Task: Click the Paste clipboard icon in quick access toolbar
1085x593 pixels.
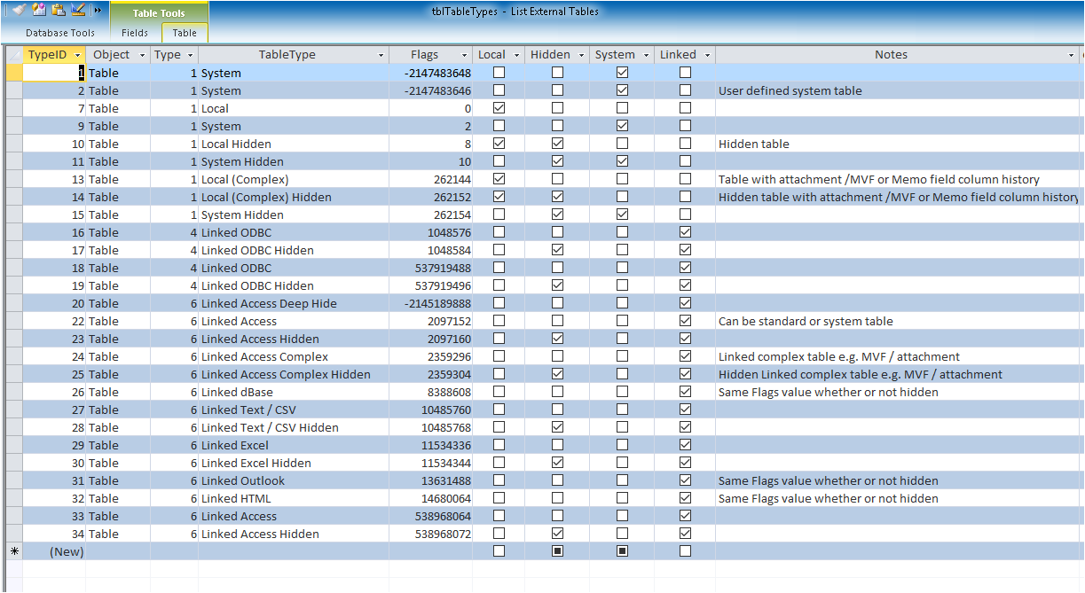Action: pos(59,10)
